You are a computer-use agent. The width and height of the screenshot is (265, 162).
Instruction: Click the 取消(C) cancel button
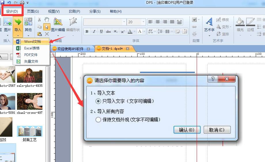click(x=217, y=130)
